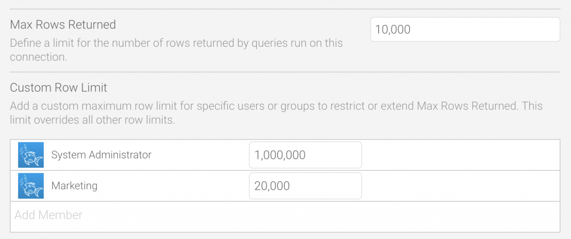This screenshot has width=571, height=239.
Task: Click the System Administrator limit field showing 1,000,000
Action: point(305,155)
